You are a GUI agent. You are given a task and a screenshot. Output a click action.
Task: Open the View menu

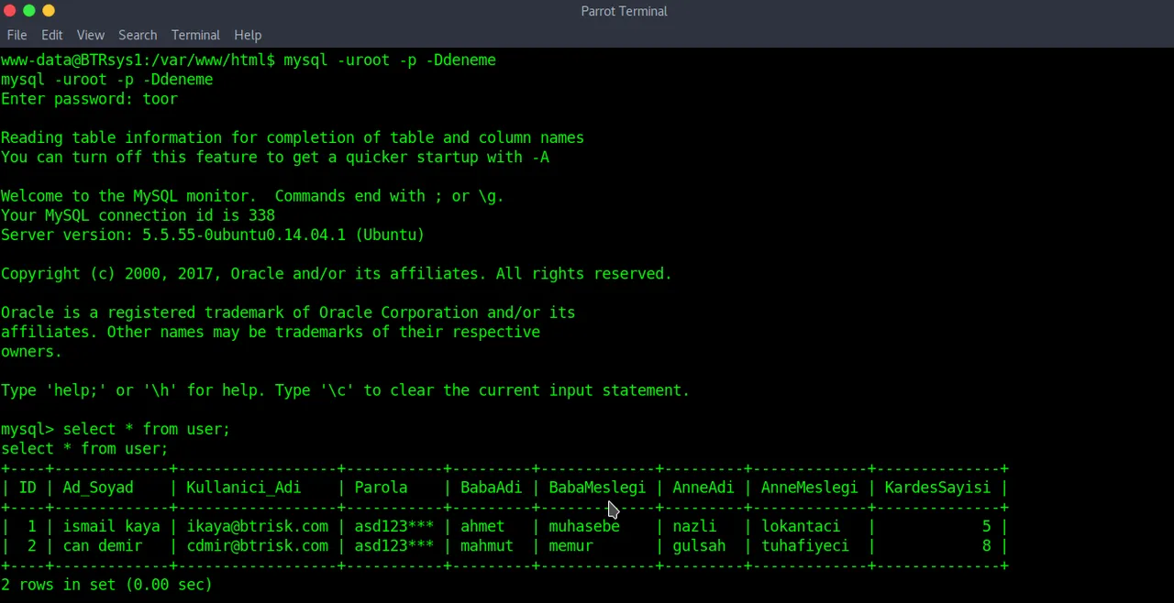[90, 35]
